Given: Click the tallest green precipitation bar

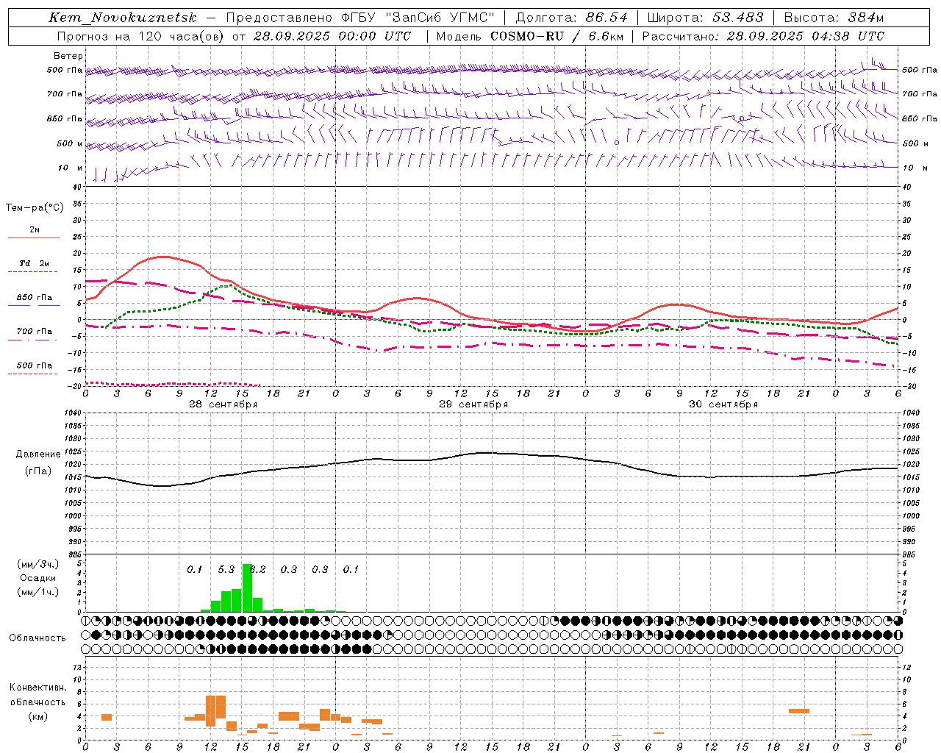Looking at the screenshot, I should [x=247, y=588].
